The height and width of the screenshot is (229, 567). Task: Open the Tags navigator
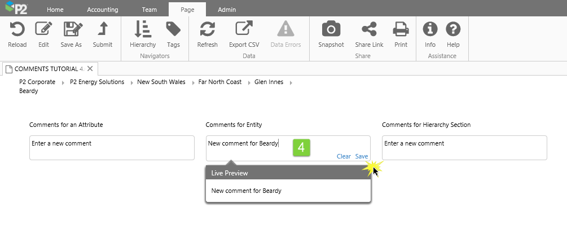pyautogui.click(x=173, y=29)
